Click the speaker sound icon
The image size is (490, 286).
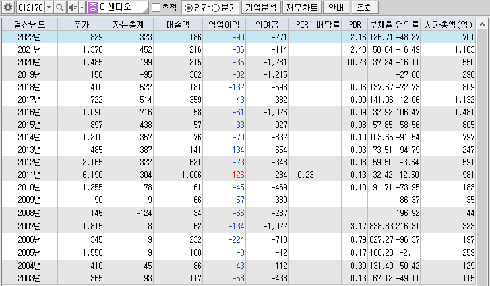[73, 7]
